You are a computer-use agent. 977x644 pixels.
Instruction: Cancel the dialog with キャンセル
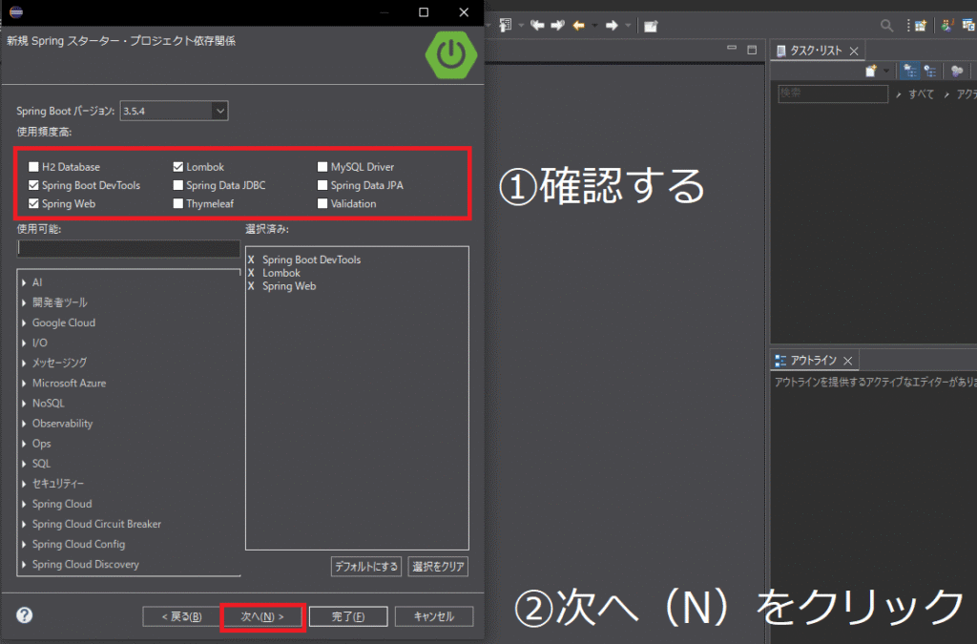tap(434, 616)
